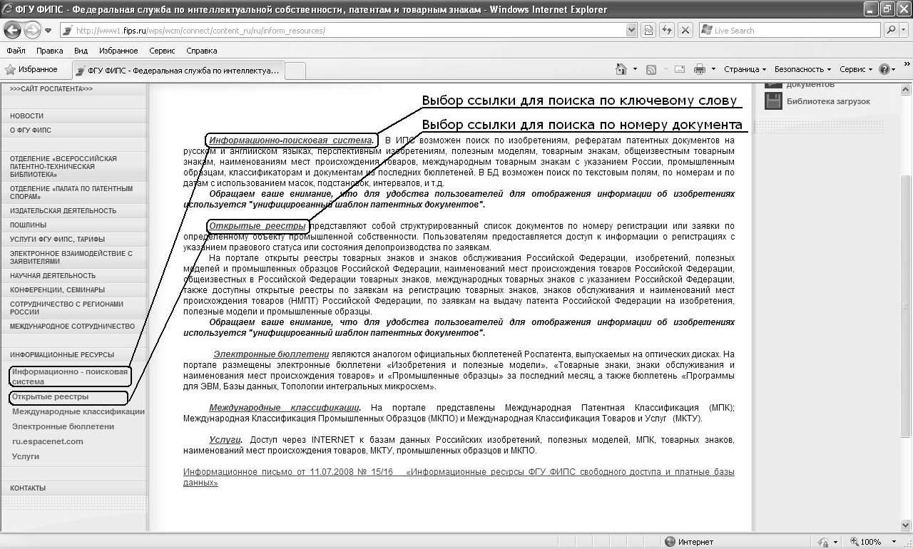Click the Home page icon

click(621, 69)
